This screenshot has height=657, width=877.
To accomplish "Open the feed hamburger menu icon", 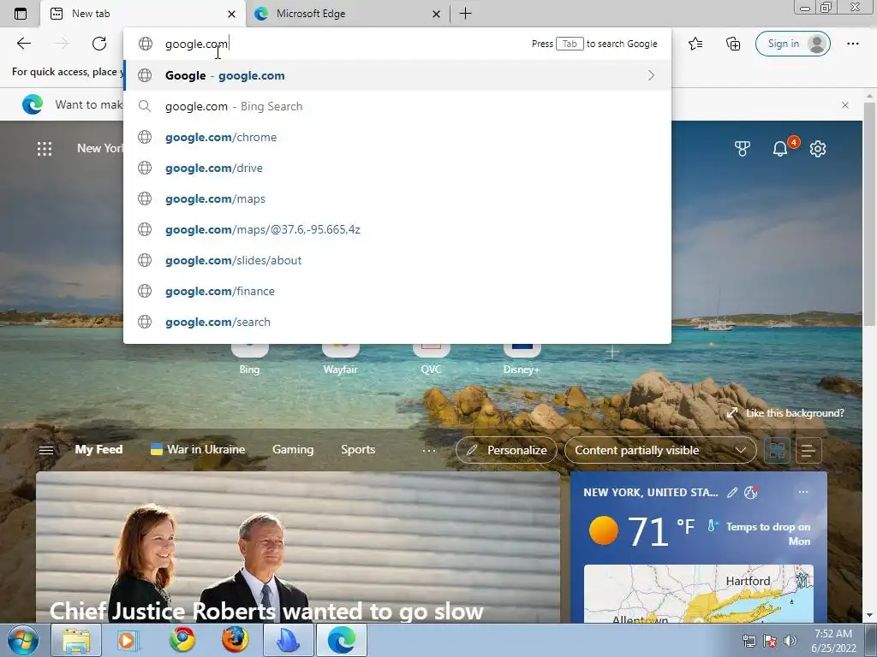I will [46, 450].
